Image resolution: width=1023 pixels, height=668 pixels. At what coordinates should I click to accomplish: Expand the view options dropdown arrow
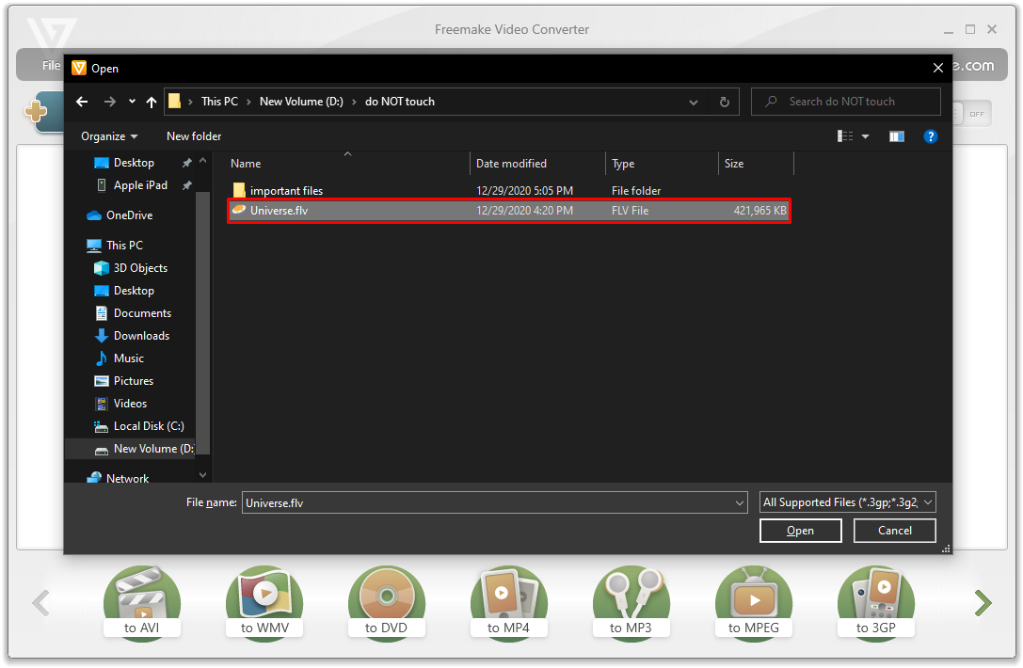pyautogui.click(x=866, y=136)
